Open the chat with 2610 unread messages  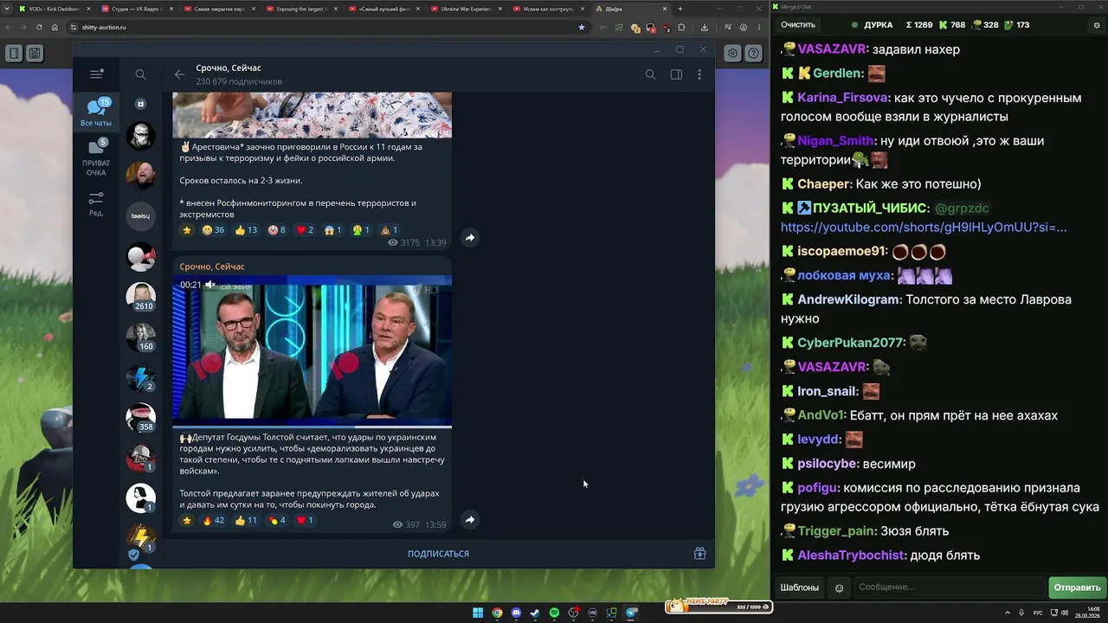pyautogui.click(x=141, y=296)
